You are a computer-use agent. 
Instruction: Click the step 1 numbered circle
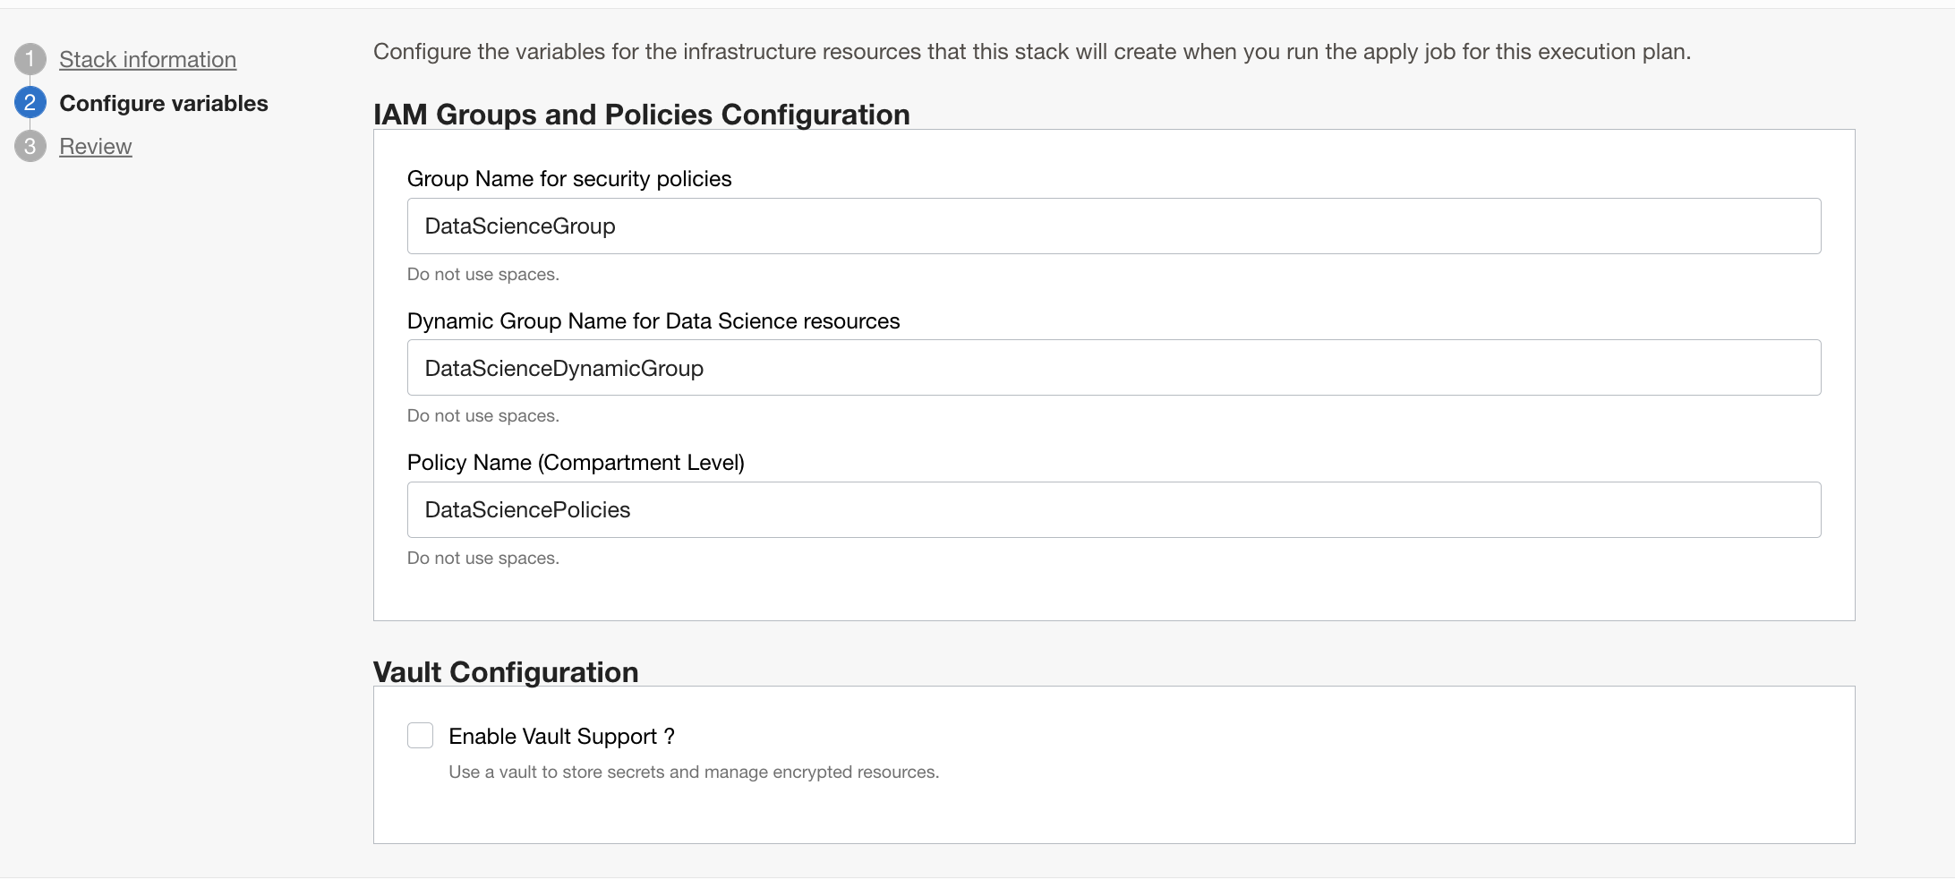click(x=31, y=57)
